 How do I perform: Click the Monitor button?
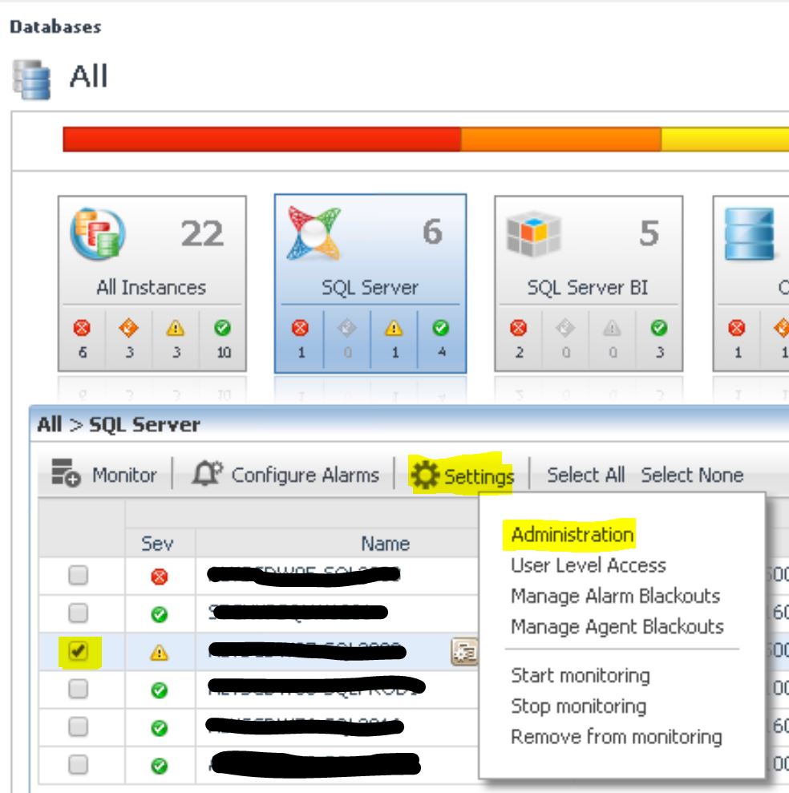104,475
